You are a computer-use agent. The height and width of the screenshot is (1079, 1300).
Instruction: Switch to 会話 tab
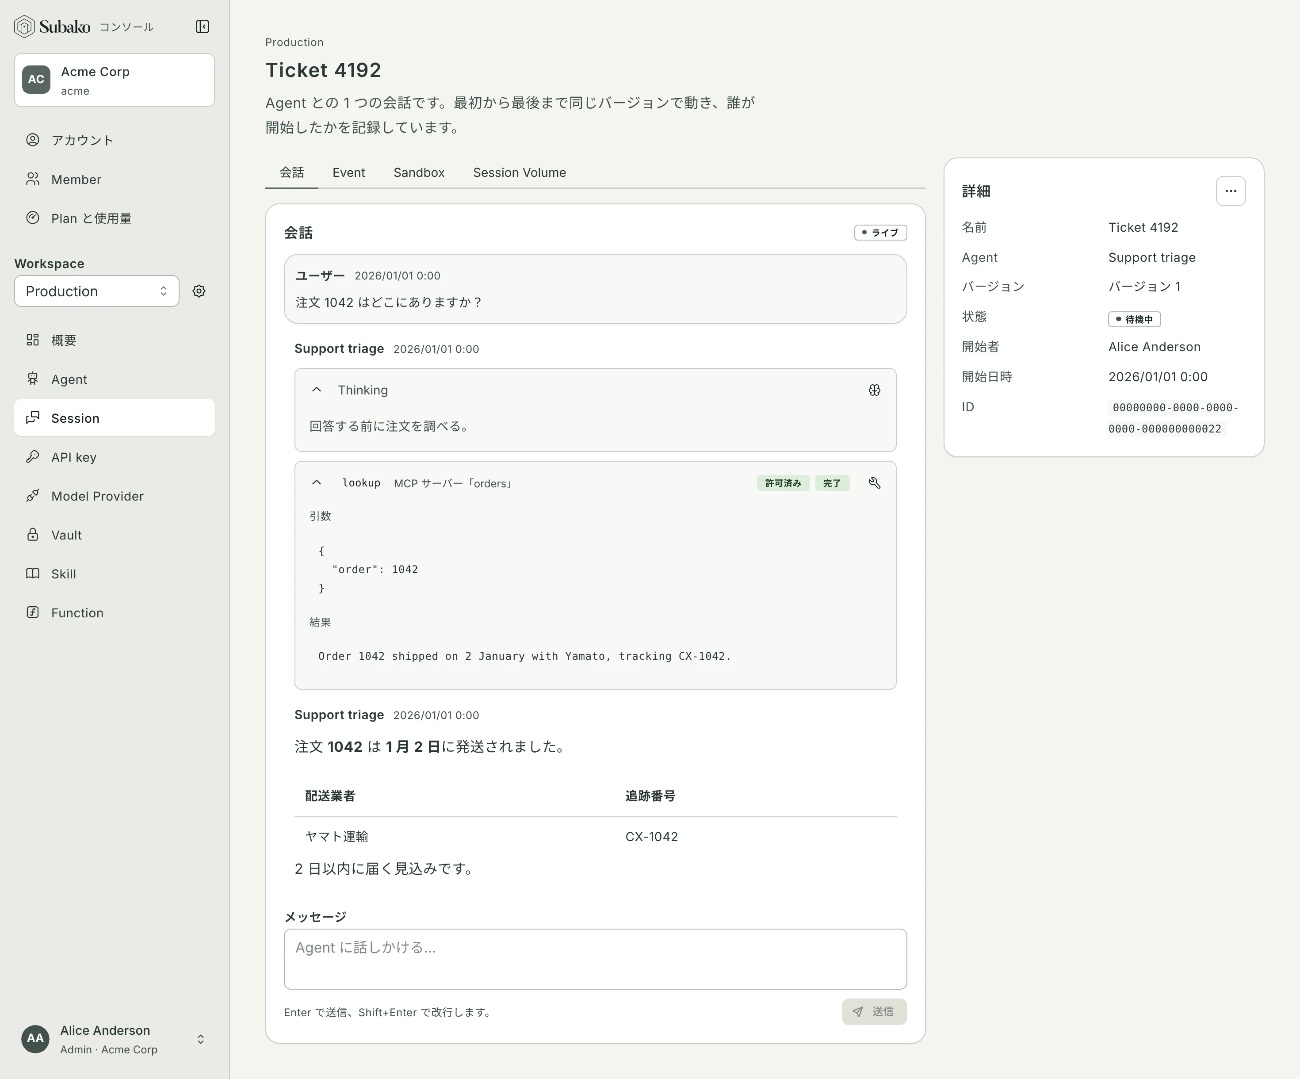coord(291,173)
